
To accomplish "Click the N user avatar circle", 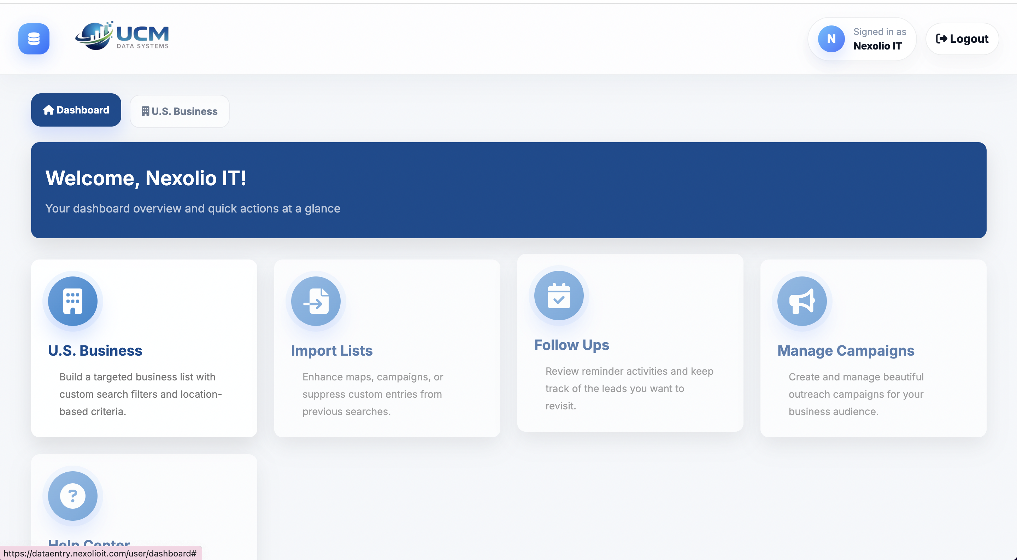I will [x=831, y=39].
